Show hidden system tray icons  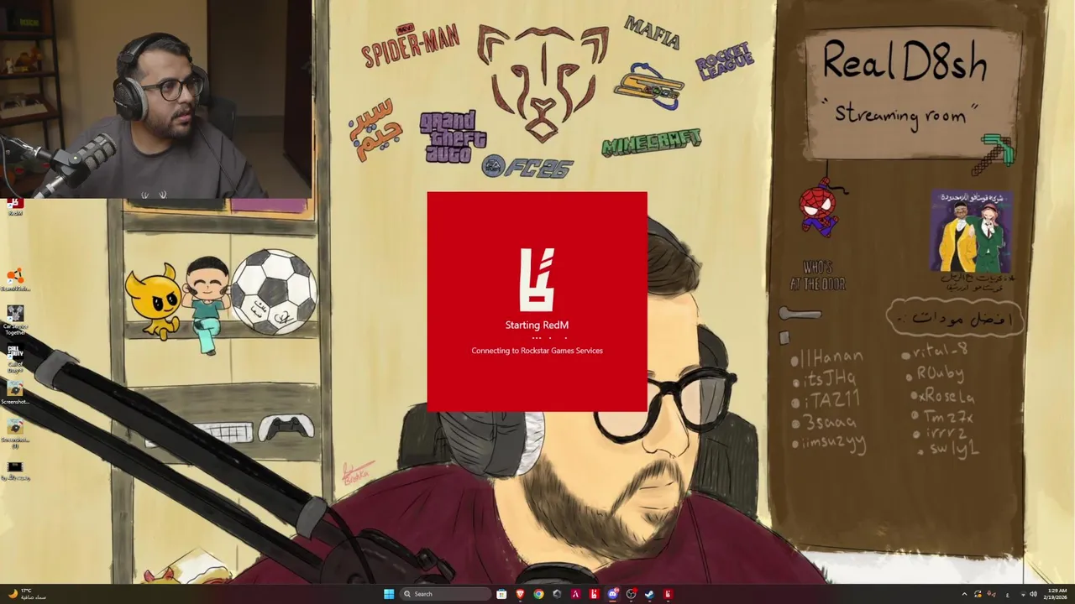(x=964, y=594)
